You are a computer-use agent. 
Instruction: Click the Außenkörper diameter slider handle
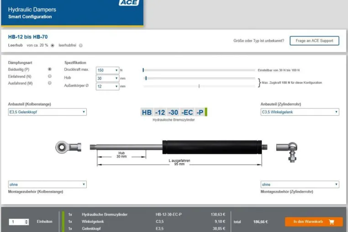pyautogui.click(x=199, y=86)
